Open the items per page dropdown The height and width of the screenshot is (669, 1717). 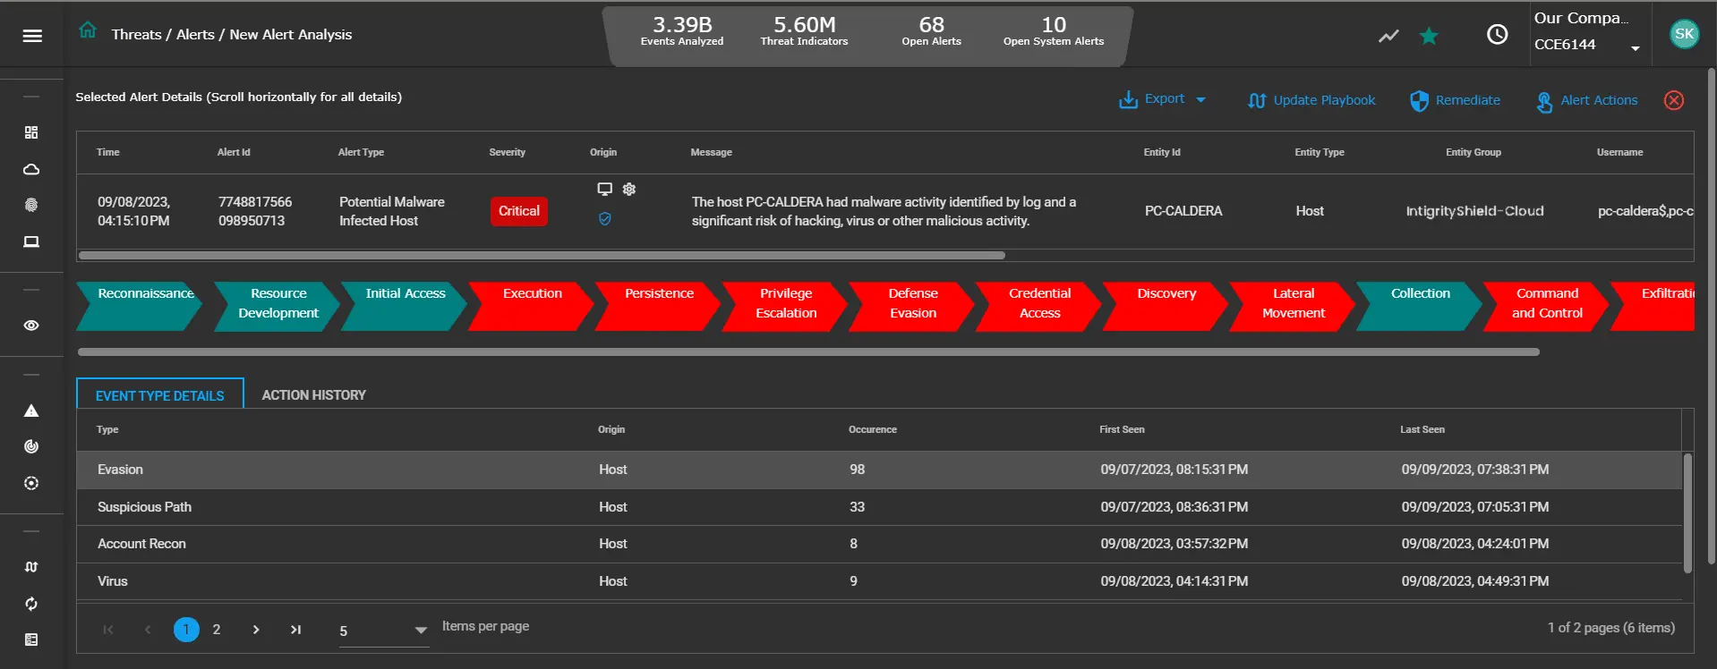click(384, 631)
